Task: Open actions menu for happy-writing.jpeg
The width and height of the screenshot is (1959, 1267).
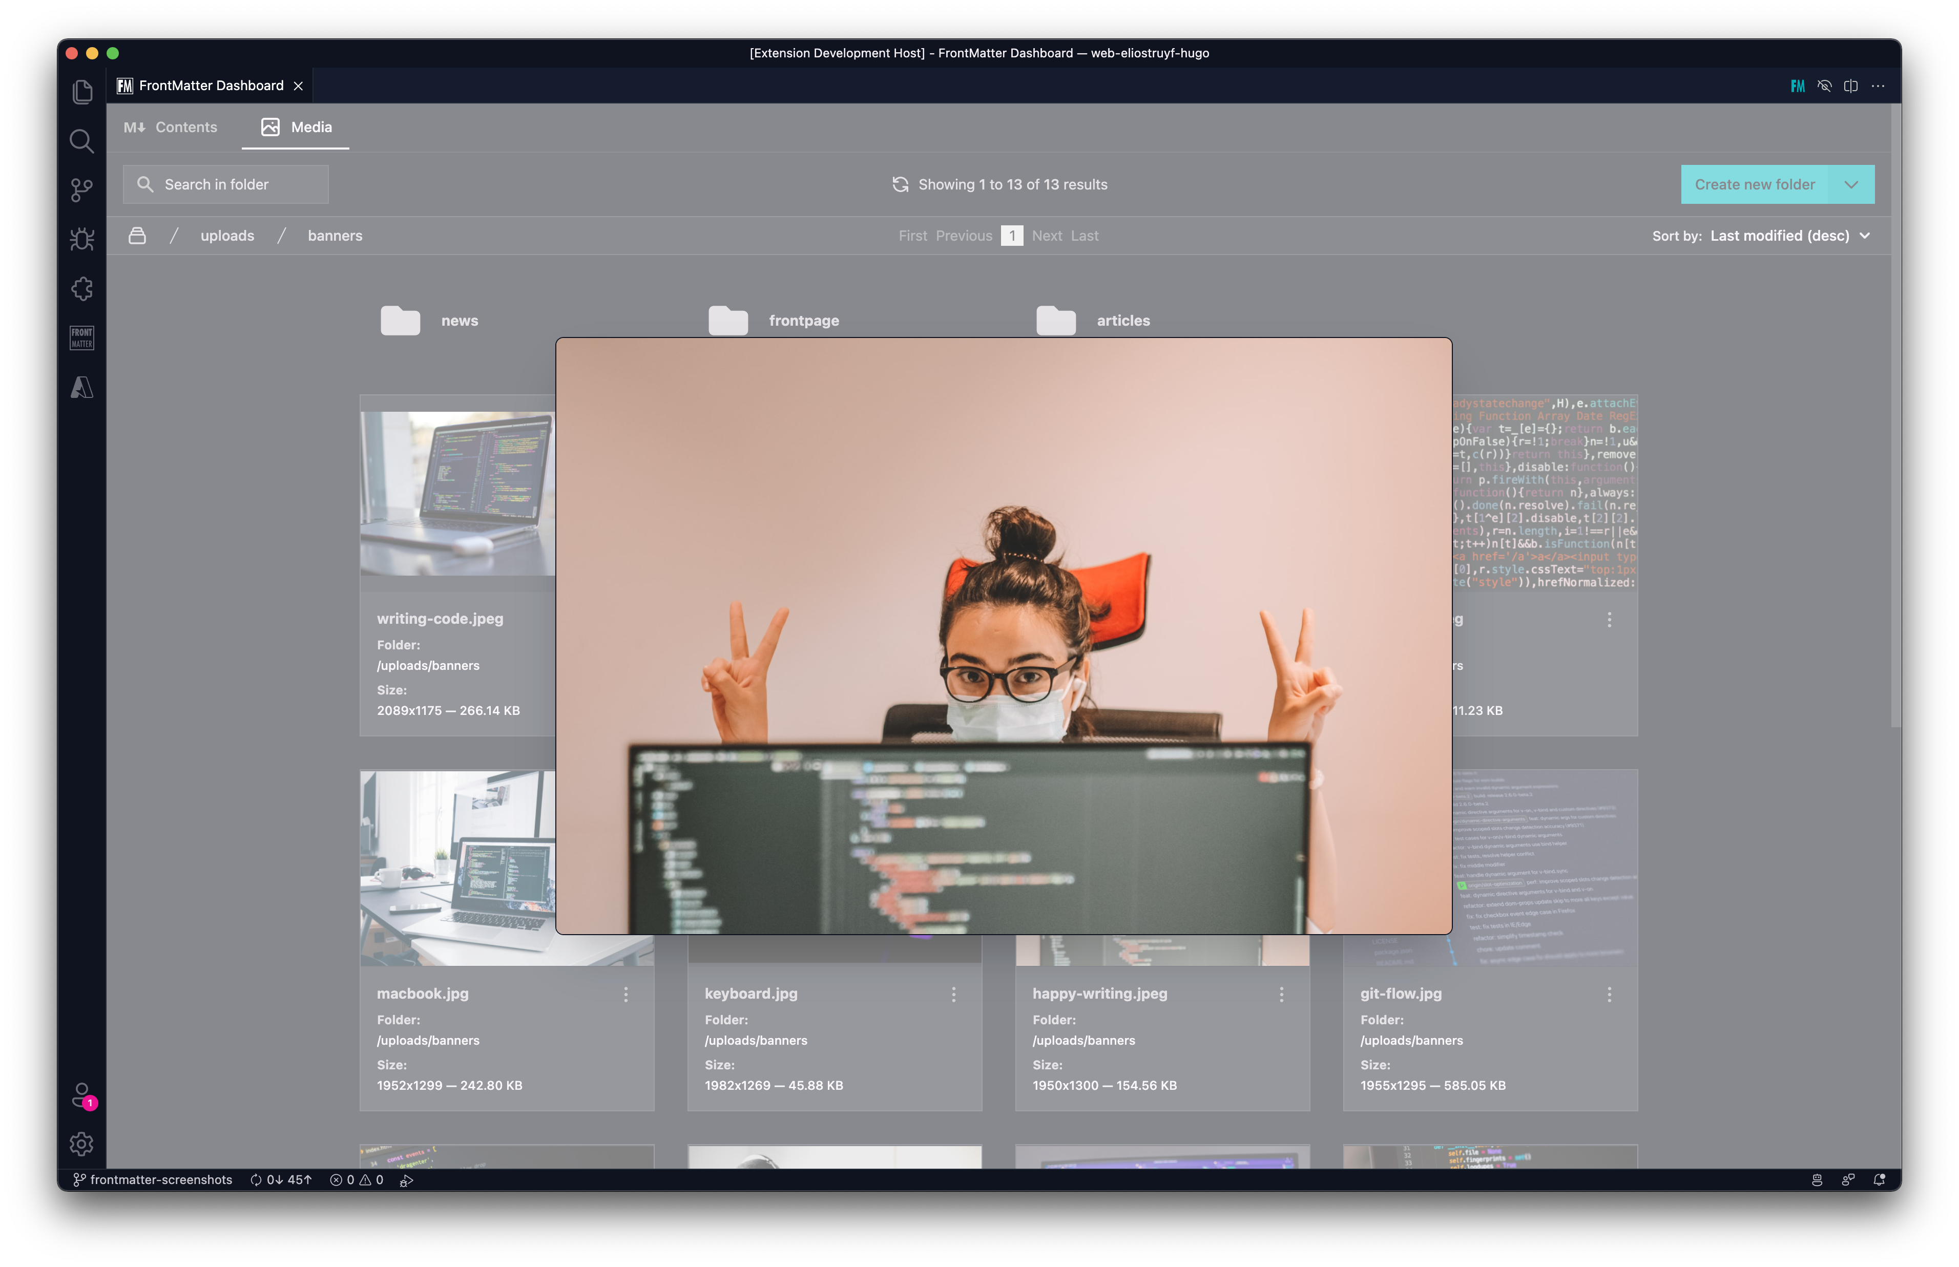Action: (x=1281, y=994)
